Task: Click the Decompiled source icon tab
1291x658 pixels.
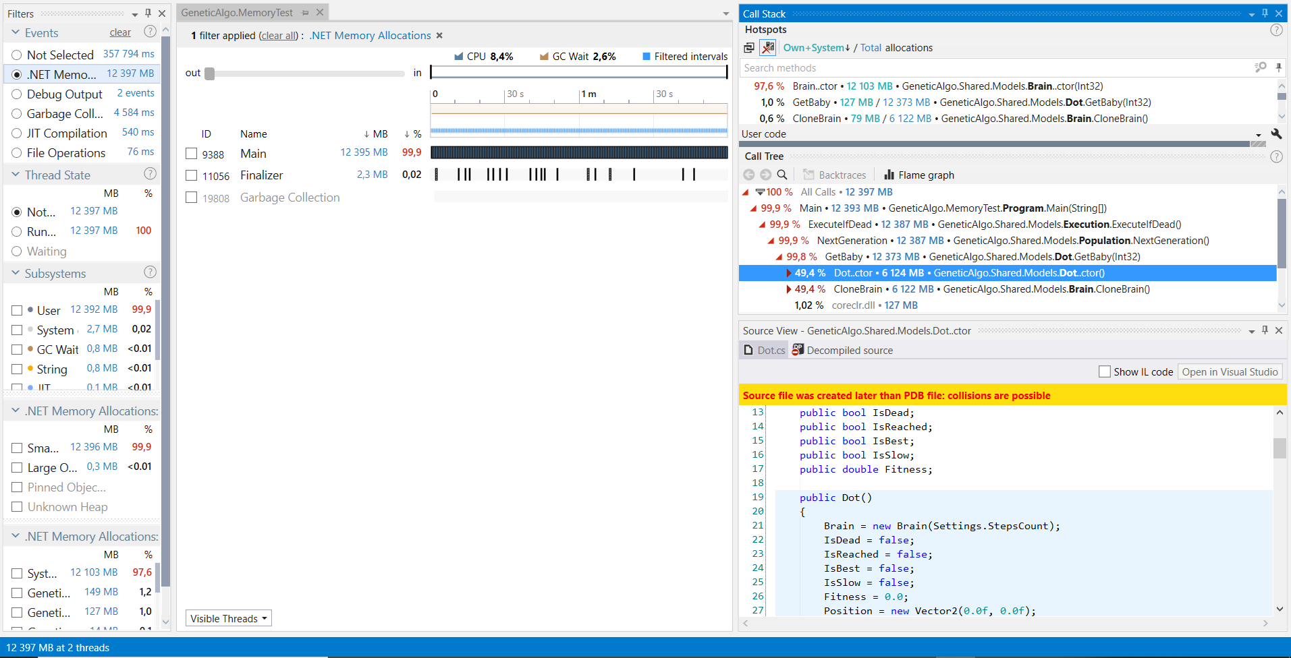Action: [x=798, y=350]
